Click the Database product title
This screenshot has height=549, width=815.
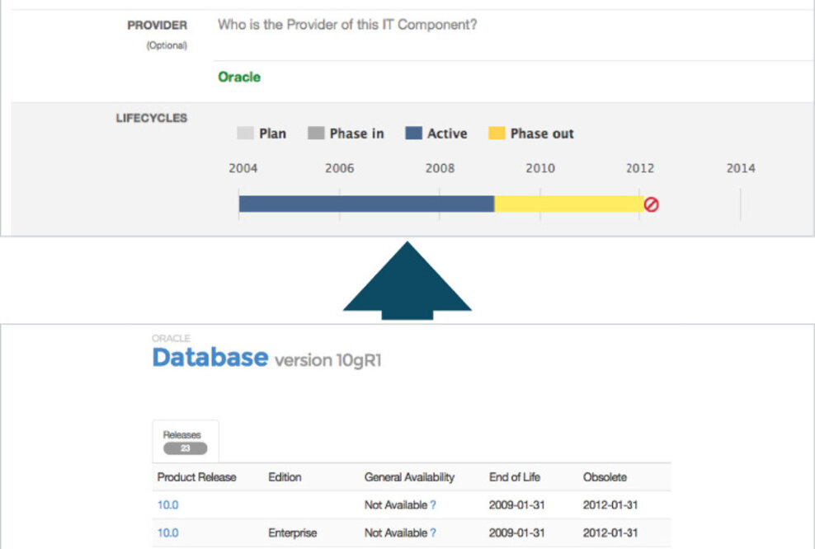210,358
